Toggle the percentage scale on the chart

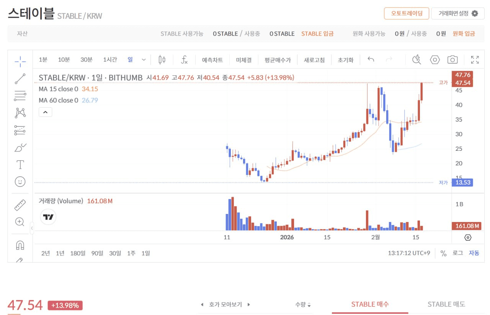click(443, 253)
